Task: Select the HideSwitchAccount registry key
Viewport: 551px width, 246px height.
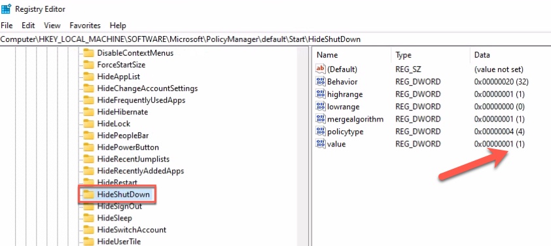Action: [x=132, y=230]
